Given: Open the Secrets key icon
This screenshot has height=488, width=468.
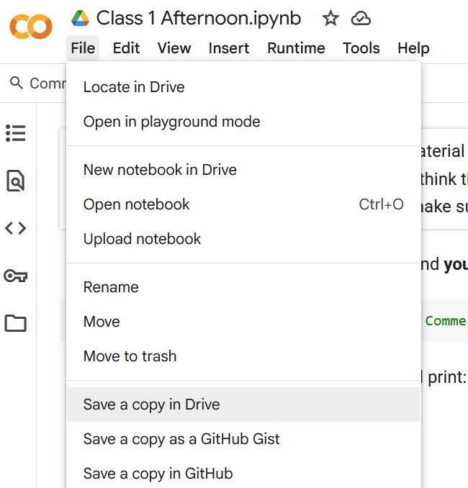Looking at the screenshot, I should (x=16, y=276).
